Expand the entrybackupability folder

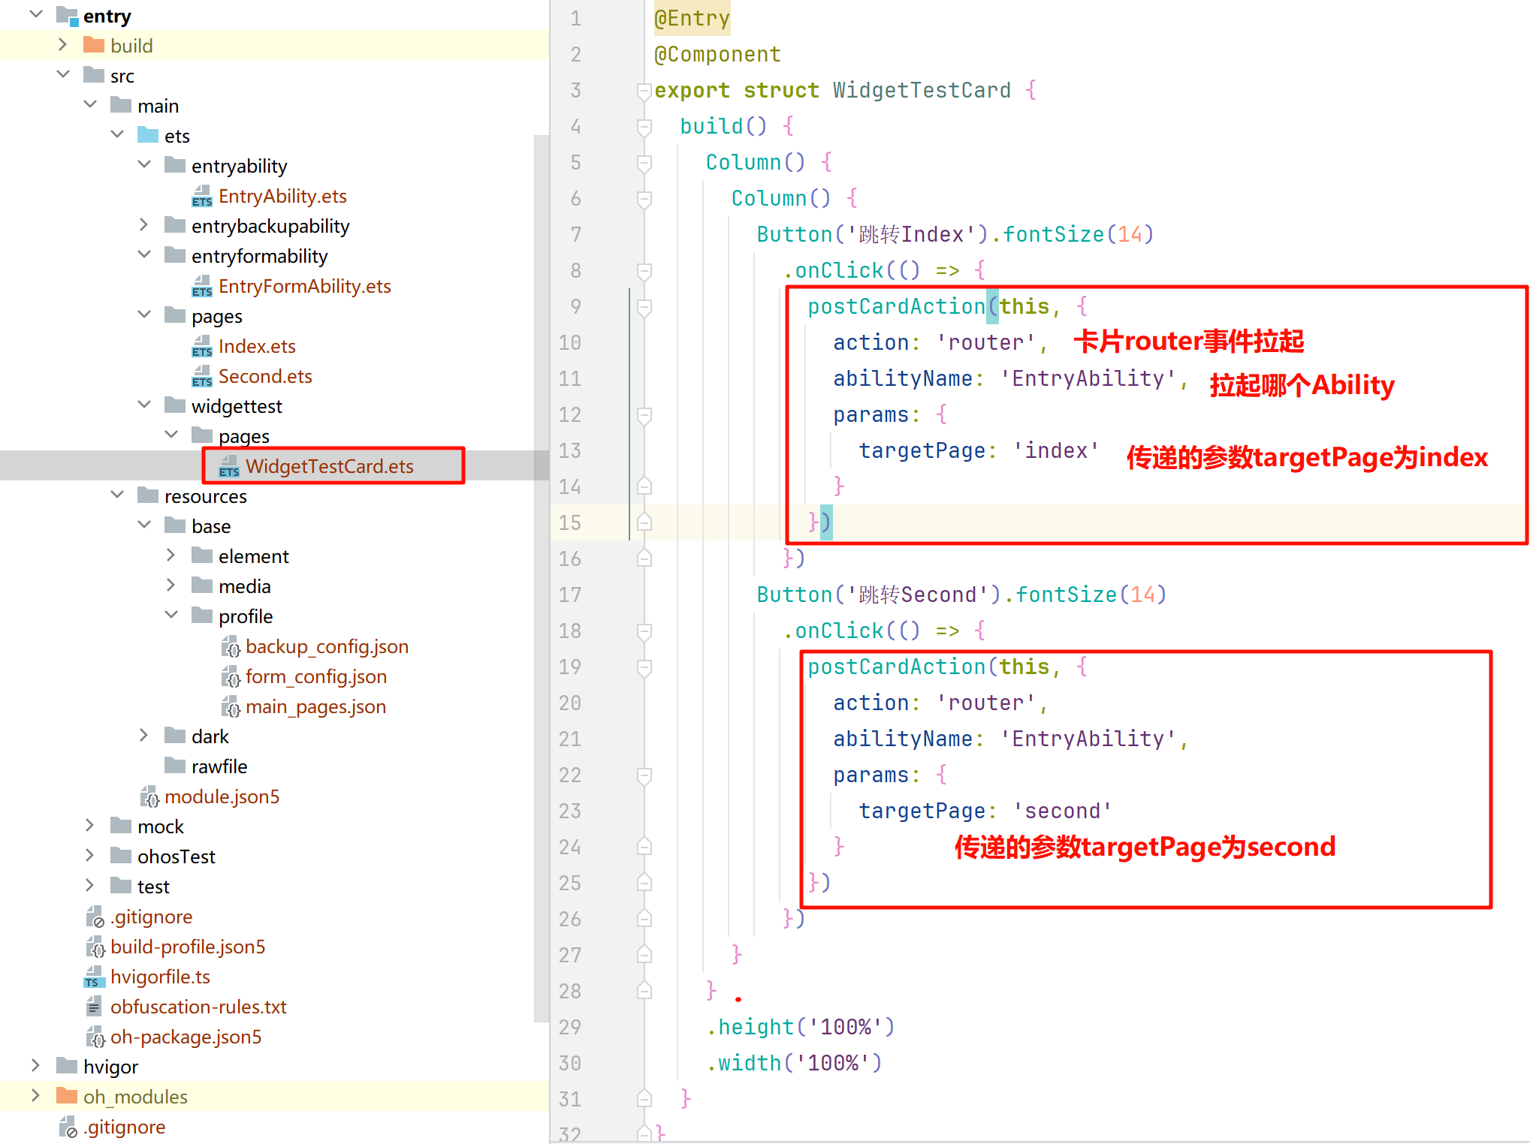tap(145, 225)
